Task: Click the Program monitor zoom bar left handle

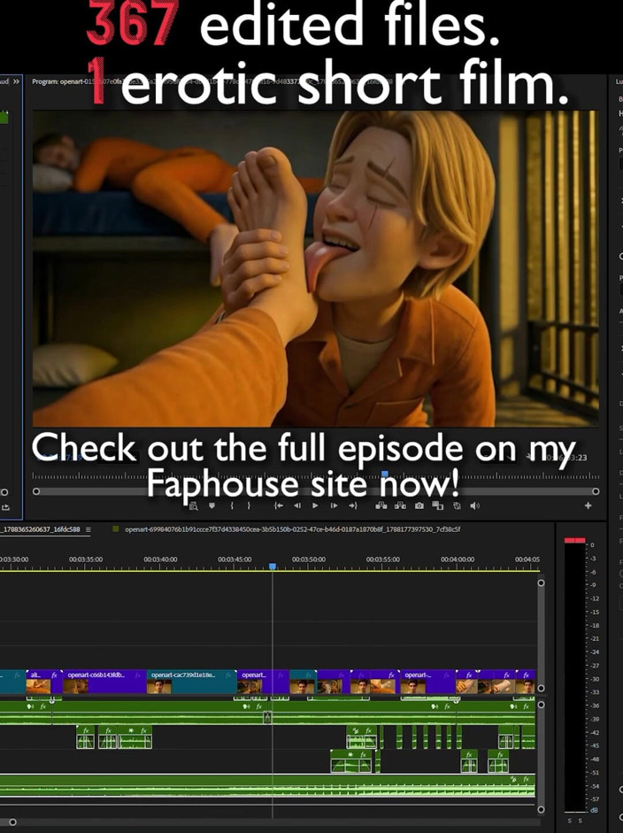Action: pyautogui.click(x=36, y=492)
